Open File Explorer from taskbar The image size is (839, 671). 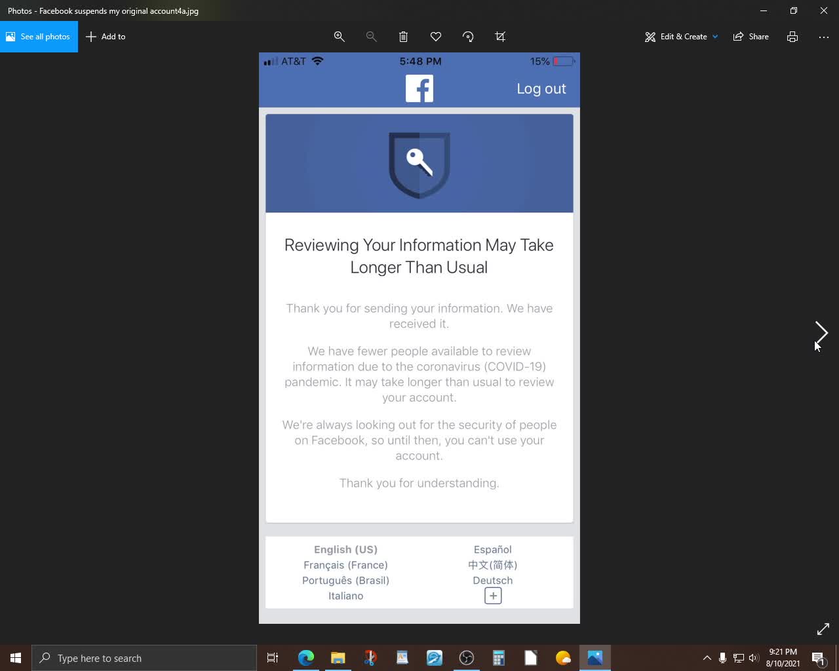(x=338, y=658)
